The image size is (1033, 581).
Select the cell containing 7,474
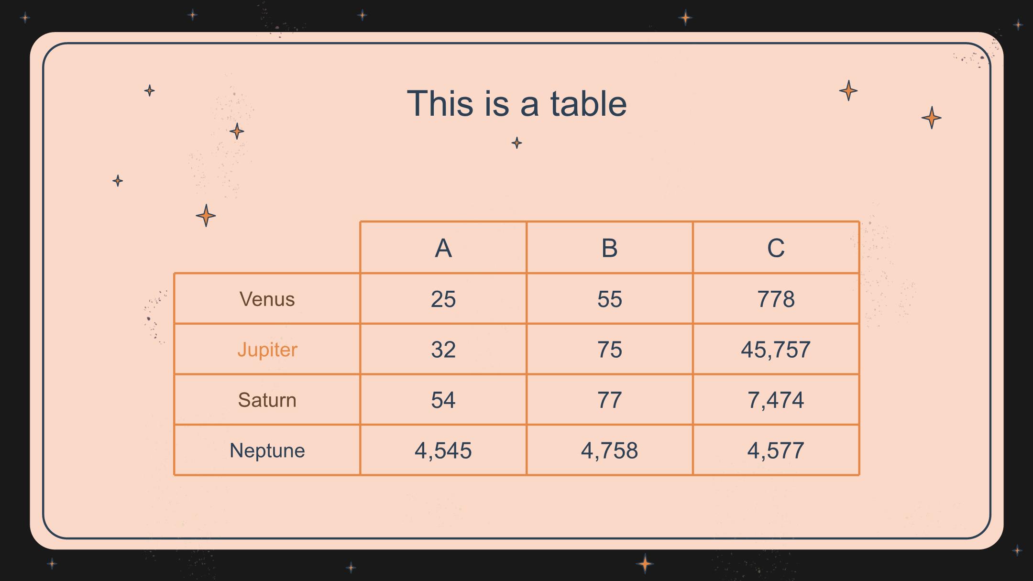pyautogui.click(x=776, y=400)
